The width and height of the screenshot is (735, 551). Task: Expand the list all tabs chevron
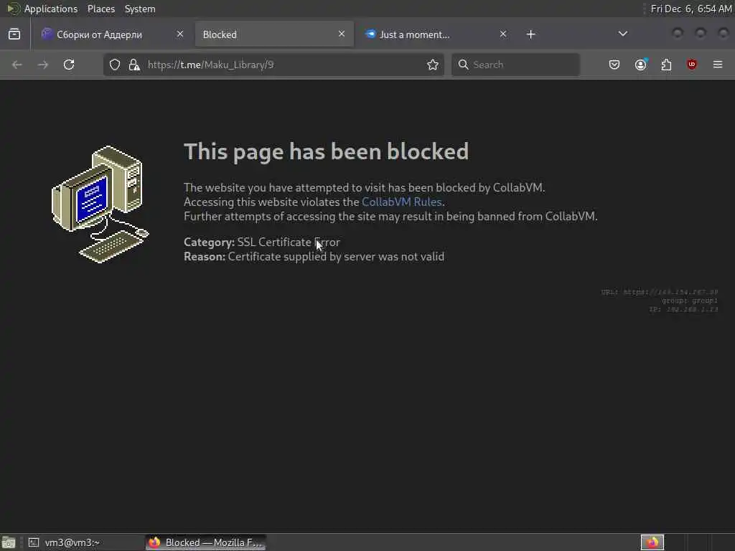pos(623,34)
